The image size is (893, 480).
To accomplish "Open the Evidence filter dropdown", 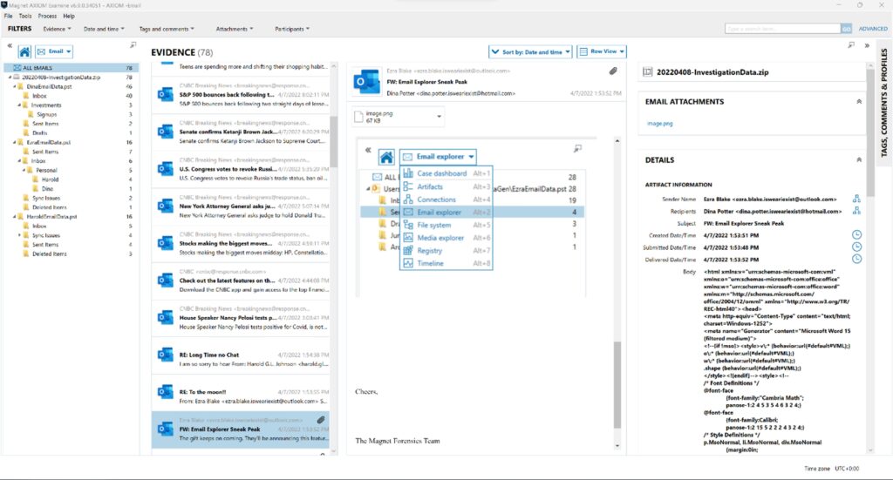I will (x=57, y=29).
